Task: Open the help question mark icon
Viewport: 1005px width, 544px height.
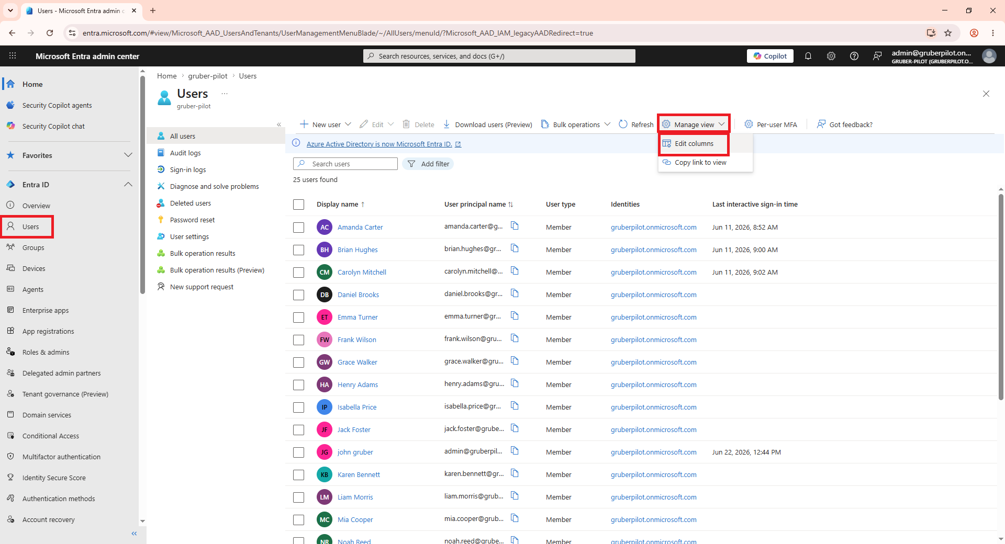Action: point(854,56)
